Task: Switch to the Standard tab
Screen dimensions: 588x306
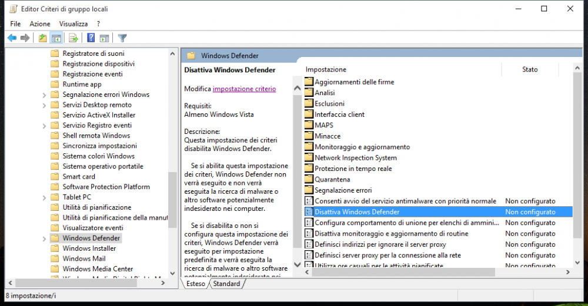Action: 226,284
